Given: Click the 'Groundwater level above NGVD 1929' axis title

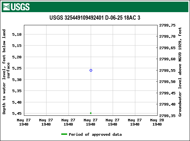Looking at the screenshot, I should [x=180, y=72].
